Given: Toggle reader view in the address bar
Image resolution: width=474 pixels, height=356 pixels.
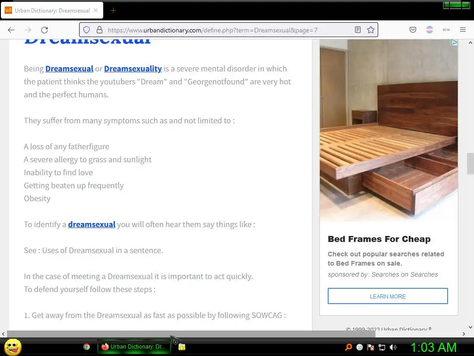Looking at the screenshot, I should pyautogui.click(x=358, y=30).
